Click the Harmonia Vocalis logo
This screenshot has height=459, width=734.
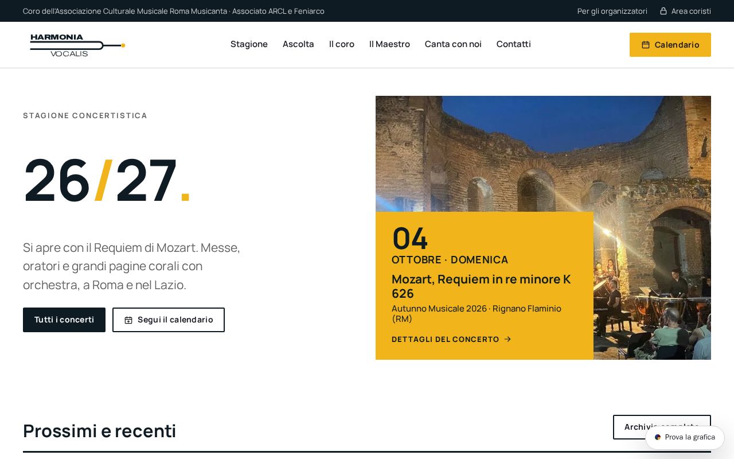77,45
